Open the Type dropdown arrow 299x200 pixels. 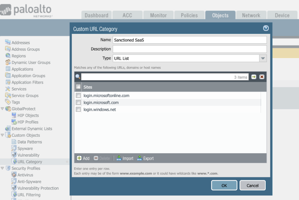[x=263, y=58]
